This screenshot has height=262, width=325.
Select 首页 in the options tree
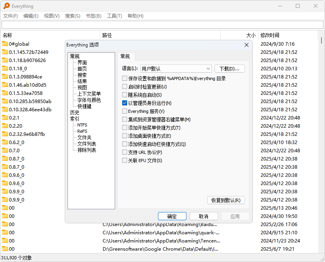tap(82, 69)
